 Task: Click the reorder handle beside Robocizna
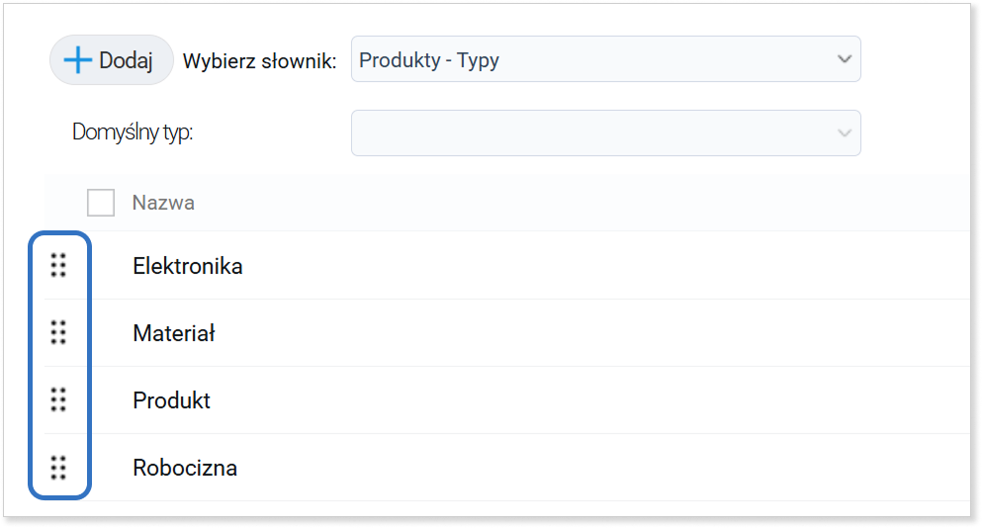click(58, 468)
